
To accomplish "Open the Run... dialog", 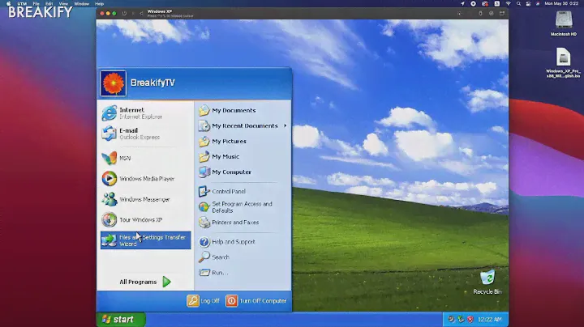I will pos(220,273).
